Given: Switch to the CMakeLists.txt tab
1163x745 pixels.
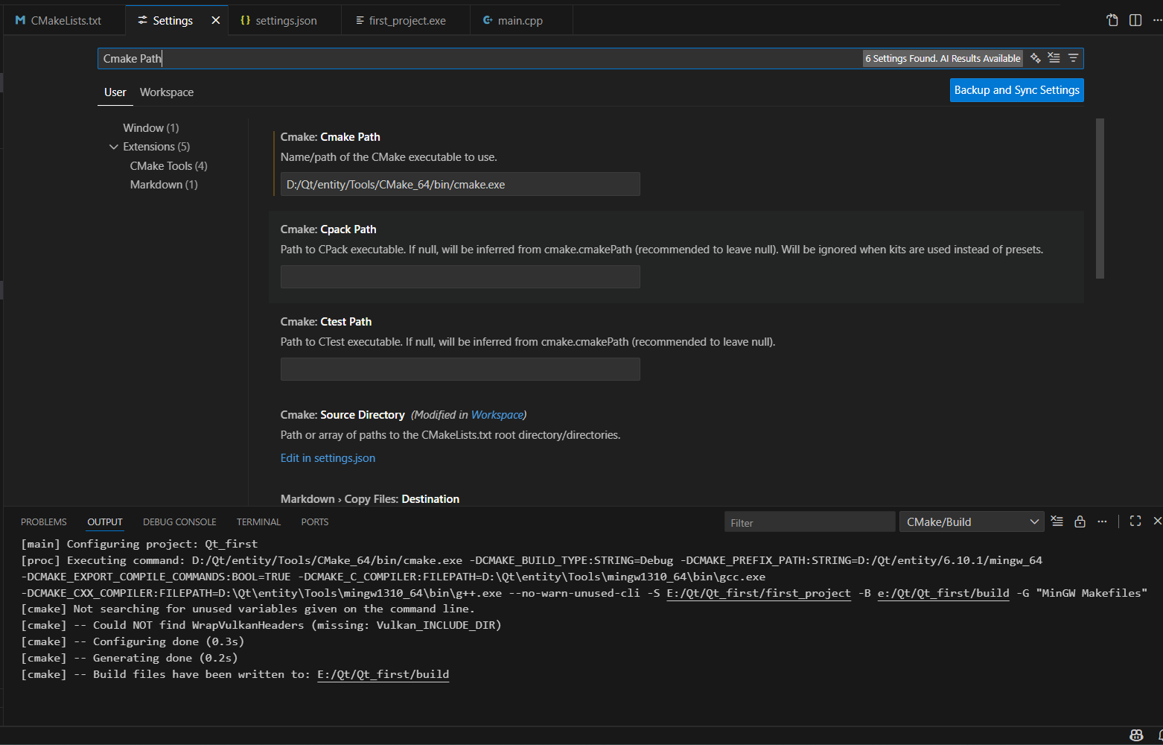Looking at the screenshot, I should [65, 20].
